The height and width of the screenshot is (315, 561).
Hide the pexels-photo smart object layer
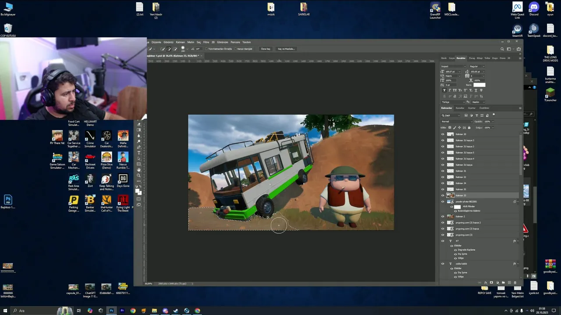(443, 202)
